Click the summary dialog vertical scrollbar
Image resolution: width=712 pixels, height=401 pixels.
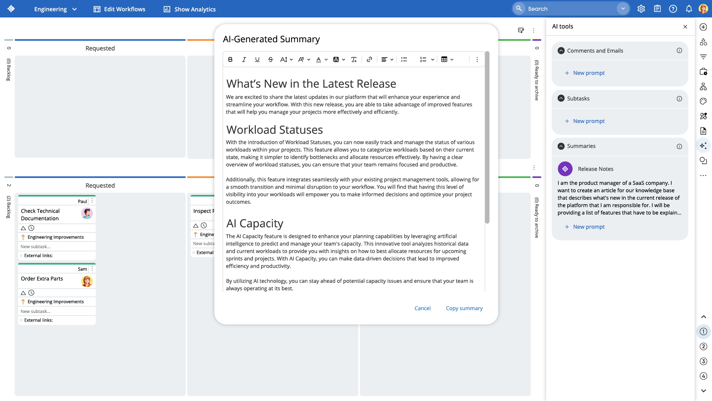pos(487,137)
